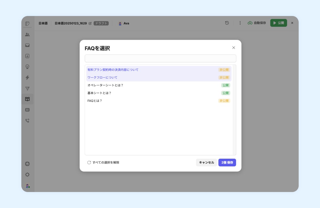Viewport: 320px width, 208px height.
Task: Open the team members sidebar icon
Action: click(27, 34)
